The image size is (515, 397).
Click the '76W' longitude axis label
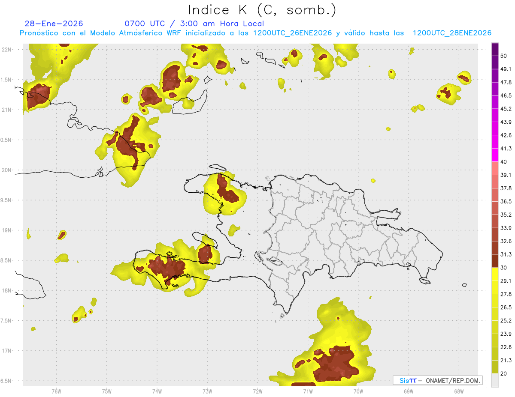57,391
